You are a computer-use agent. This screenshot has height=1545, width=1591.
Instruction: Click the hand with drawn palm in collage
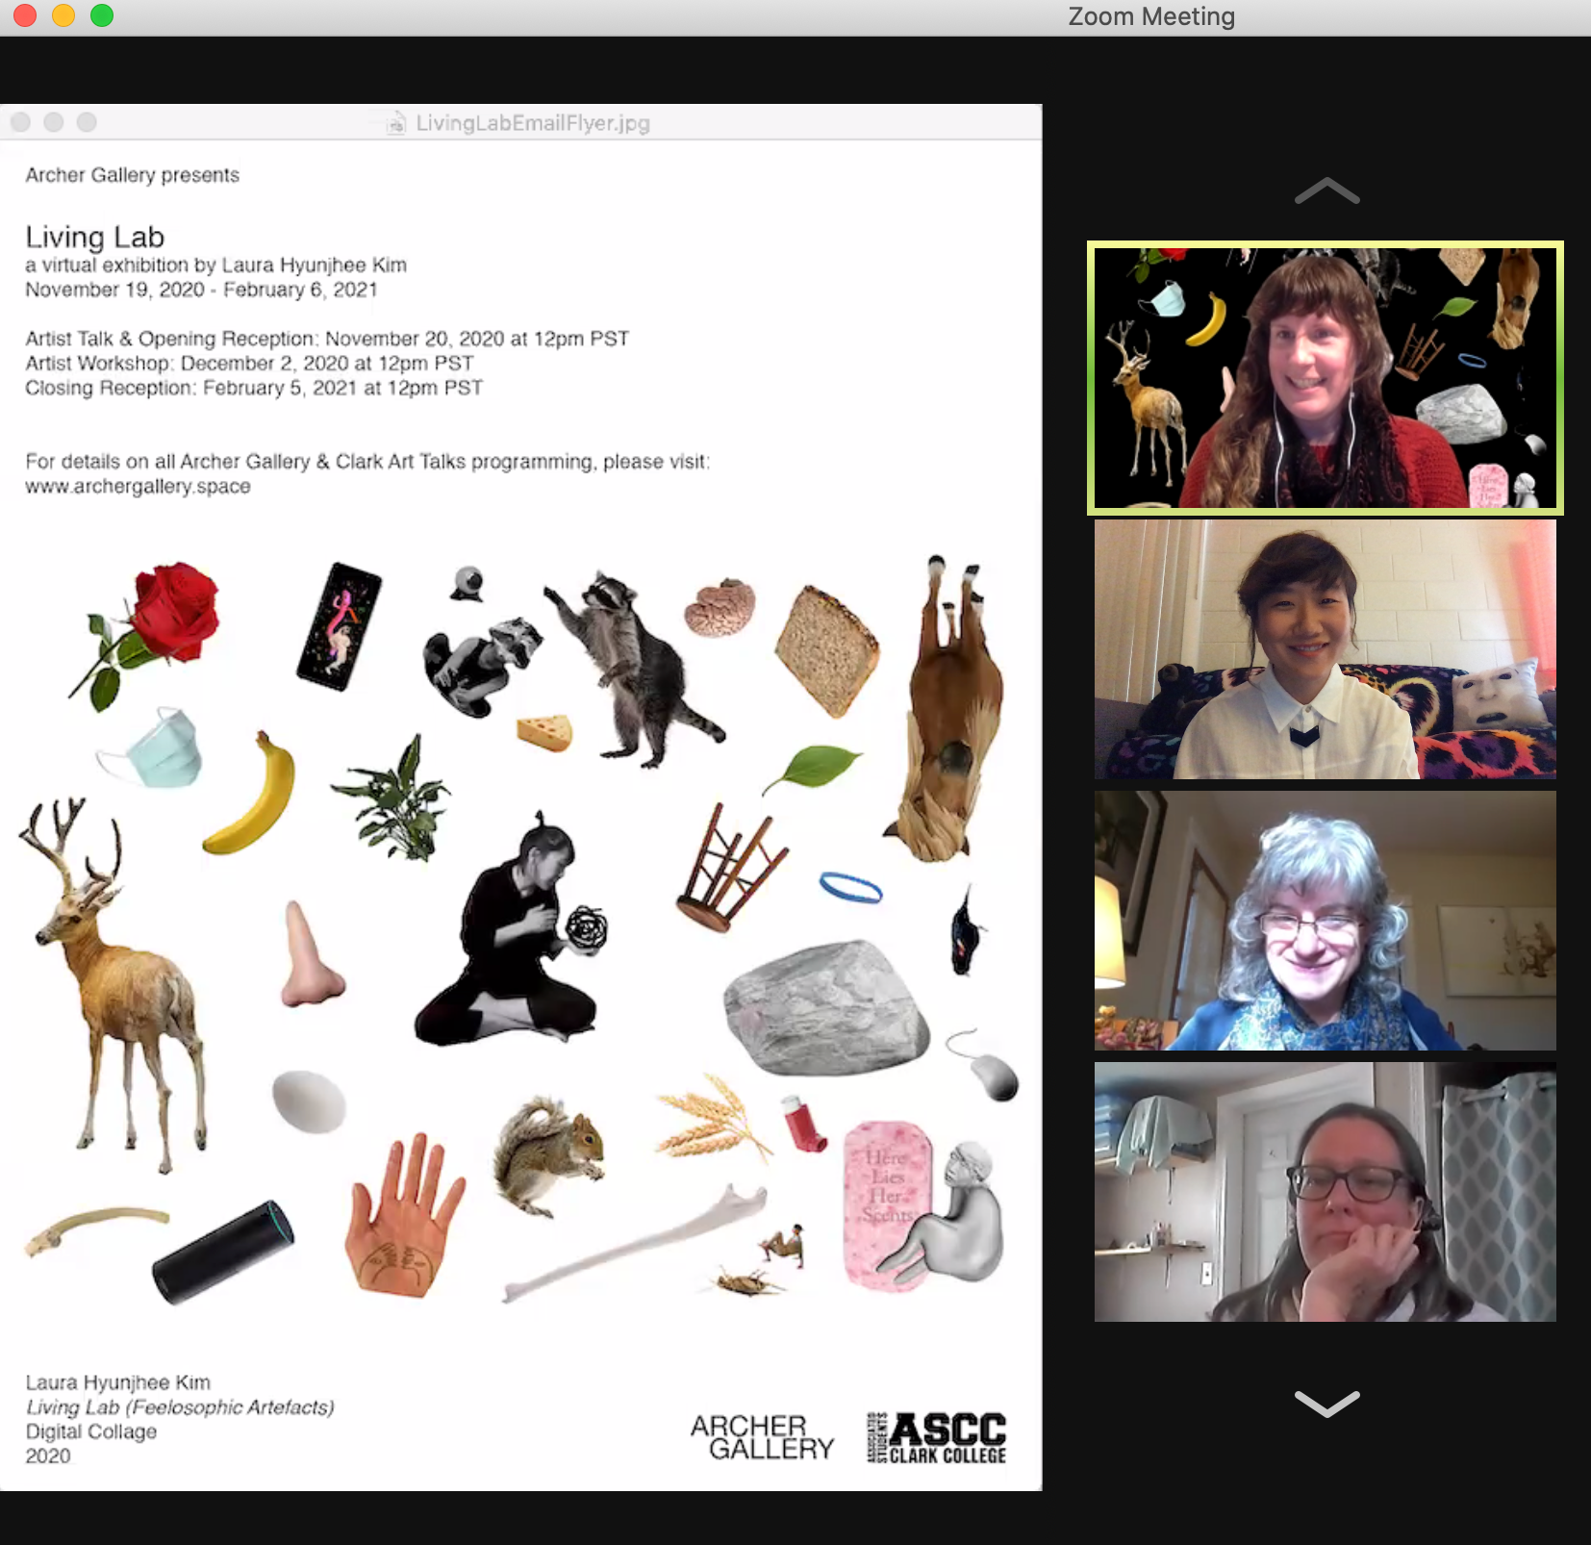(404, 1214)
